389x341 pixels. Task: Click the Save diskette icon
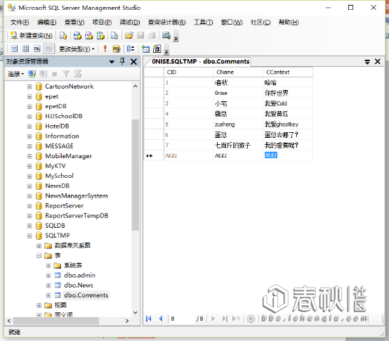tap(140, 36)
